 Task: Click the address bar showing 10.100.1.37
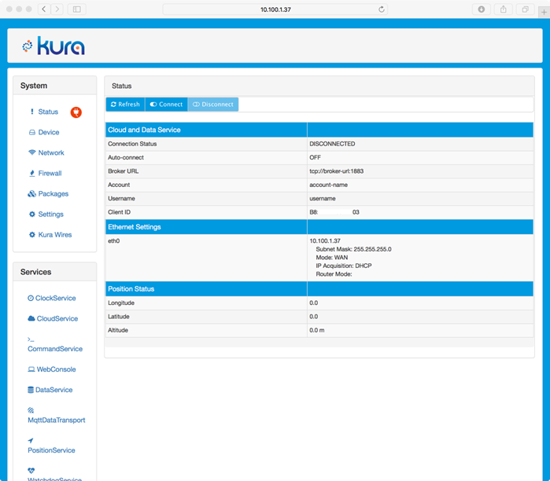pos(275,9)
